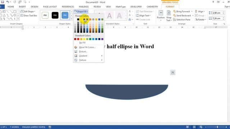Apply the blue Abc shape style
This screenshot has width=230, height=129.
click(65, 15)
